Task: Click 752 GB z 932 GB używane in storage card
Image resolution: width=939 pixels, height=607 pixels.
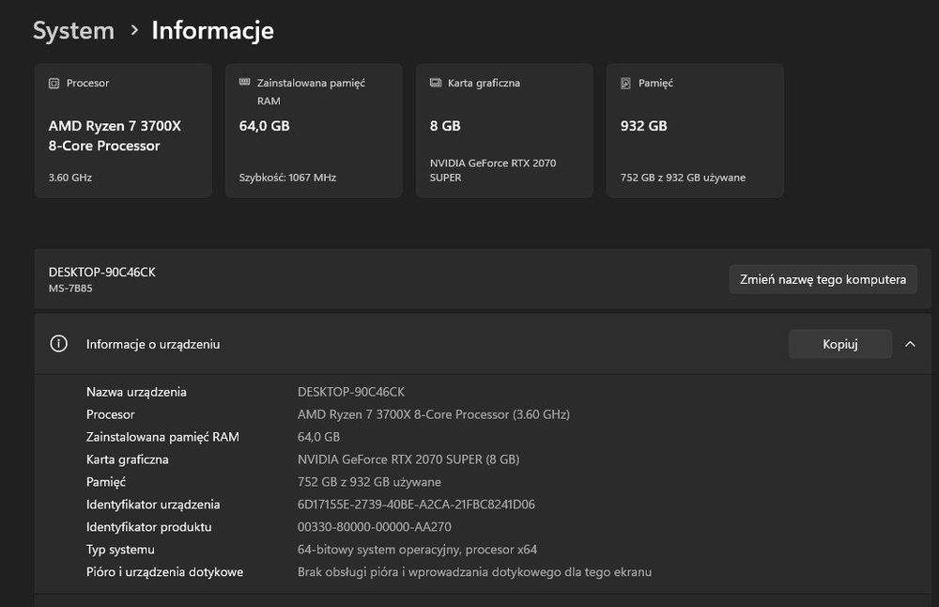Action: [684, 178]
